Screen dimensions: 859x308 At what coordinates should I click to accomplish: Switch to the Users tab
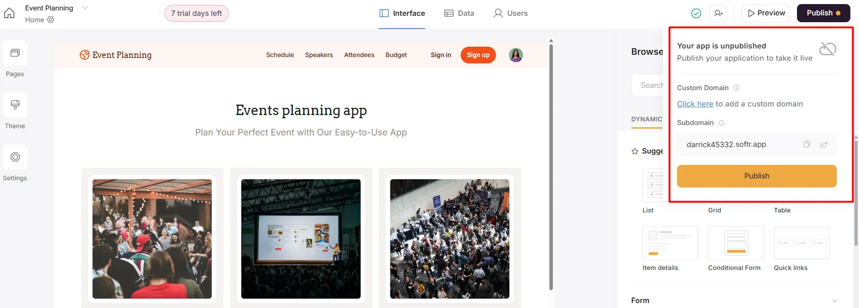pos(510,14)
